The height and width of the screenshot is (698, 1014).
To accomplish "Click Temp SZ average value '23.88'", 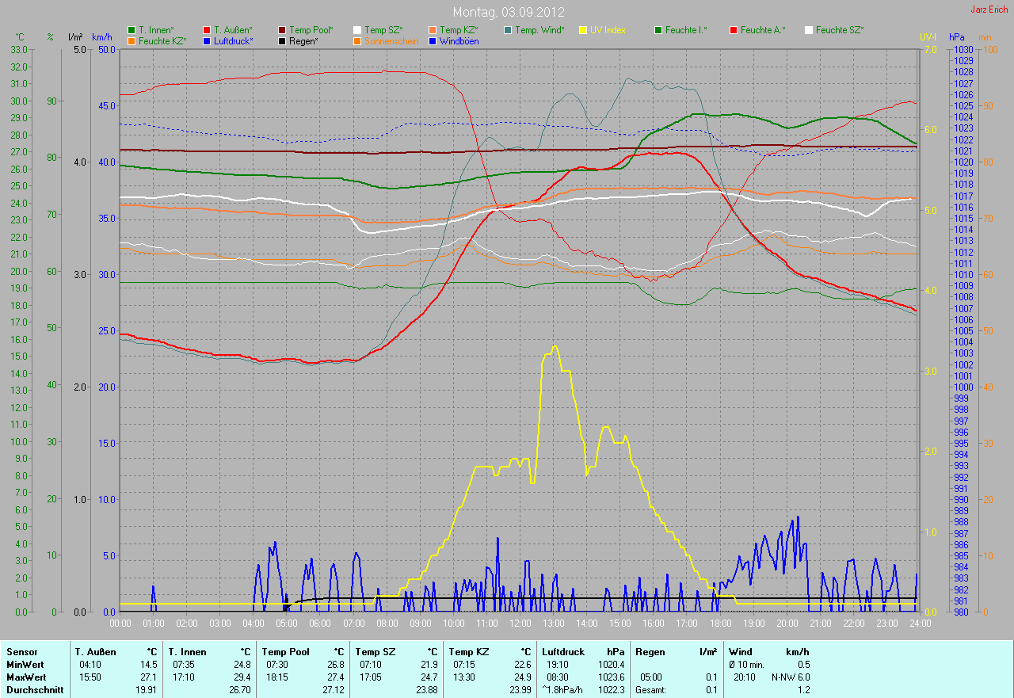I will (x=426, y=690).
